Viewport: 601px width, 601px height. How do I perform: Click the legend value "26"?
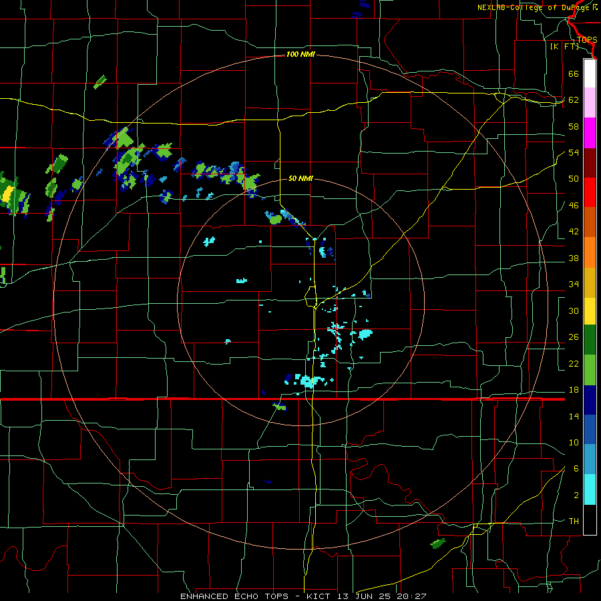pos(574,337)
